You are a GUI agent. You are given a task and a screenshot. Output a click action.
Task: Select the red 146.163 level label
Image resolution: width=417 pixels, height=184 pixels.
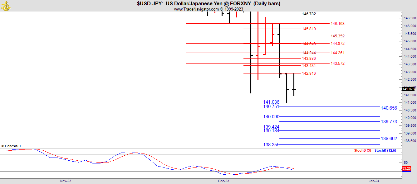pyautogui.click(x=337, y=24)
